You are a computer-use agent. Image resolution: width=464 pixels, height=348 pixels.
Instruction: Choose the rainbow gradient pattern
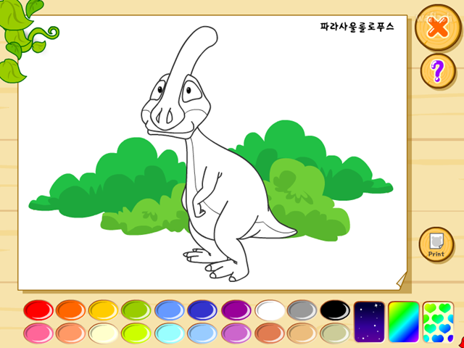tap(404, 322)
